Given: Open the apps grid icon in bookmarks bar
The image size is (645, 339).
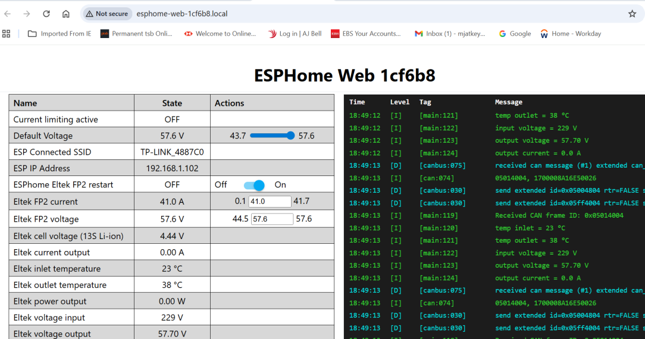Looking at the screenshot, I should pos(6,34).
